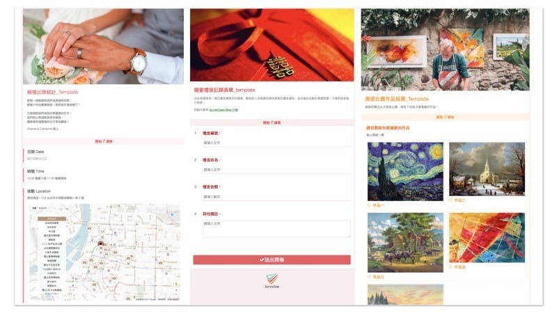Click the first gift money number text field

pyautogui.click(x=276, y=143)
